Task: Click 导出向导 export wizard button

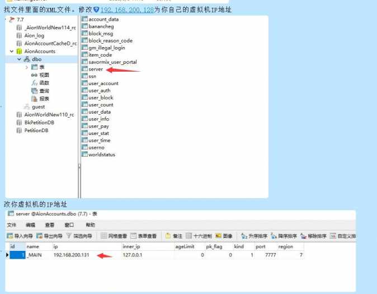Action: pyautogui.click(x=49, y=236)
